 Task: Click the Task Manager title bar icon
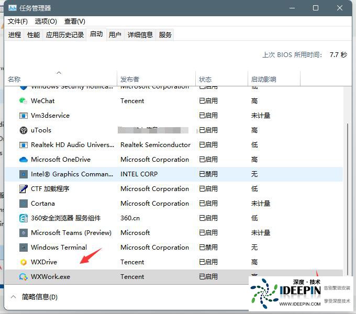point(12,8)
